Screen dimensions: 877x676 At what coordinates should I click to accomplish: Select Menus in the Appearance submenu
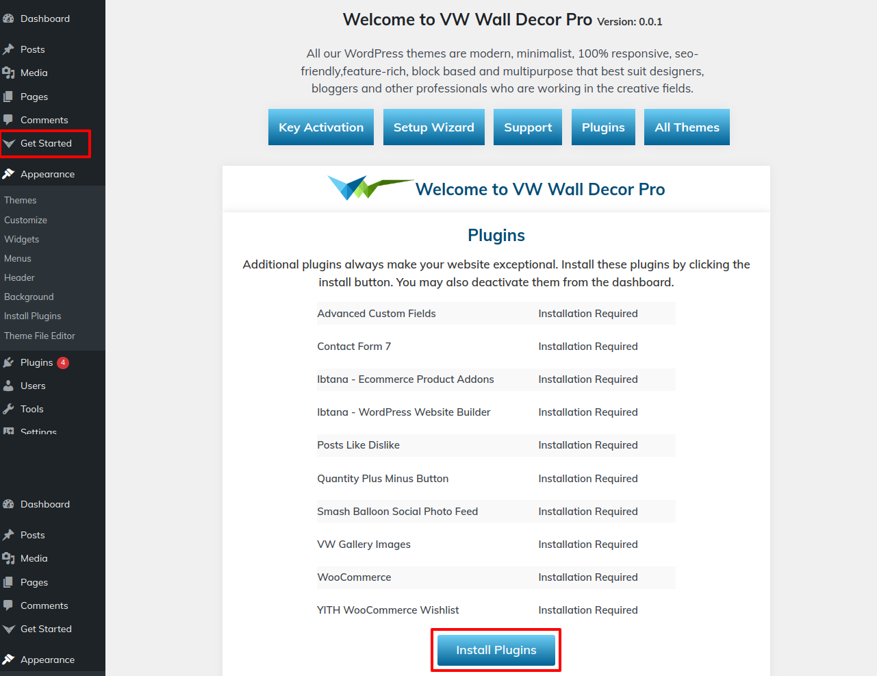coord(18,258)
